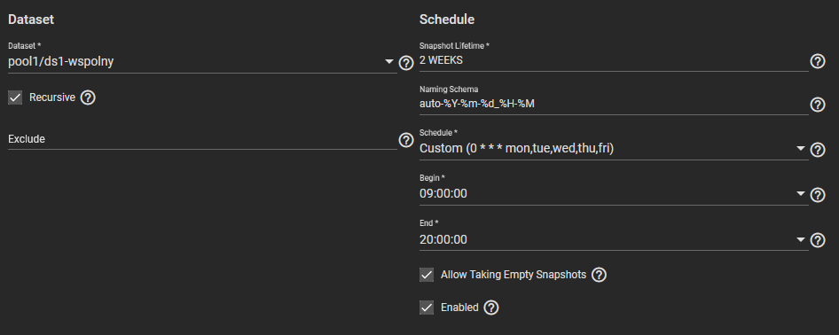Open help tooltip for Dataset field
This screenshot has height=335, width=839.
click(x=406, y=63)
